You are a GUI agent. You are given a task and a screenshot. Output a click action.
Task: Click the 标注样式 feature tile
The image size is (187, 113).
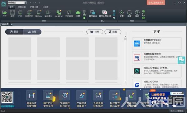click(115, 99)
